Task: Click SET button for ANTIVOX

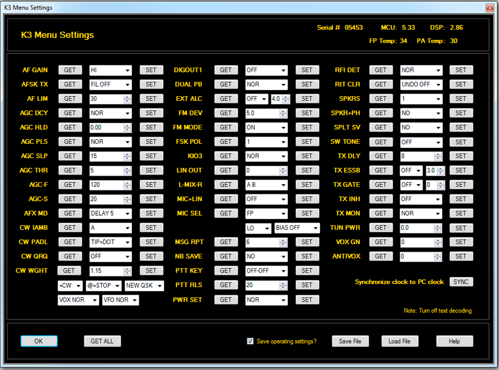Action: [461, 256]
